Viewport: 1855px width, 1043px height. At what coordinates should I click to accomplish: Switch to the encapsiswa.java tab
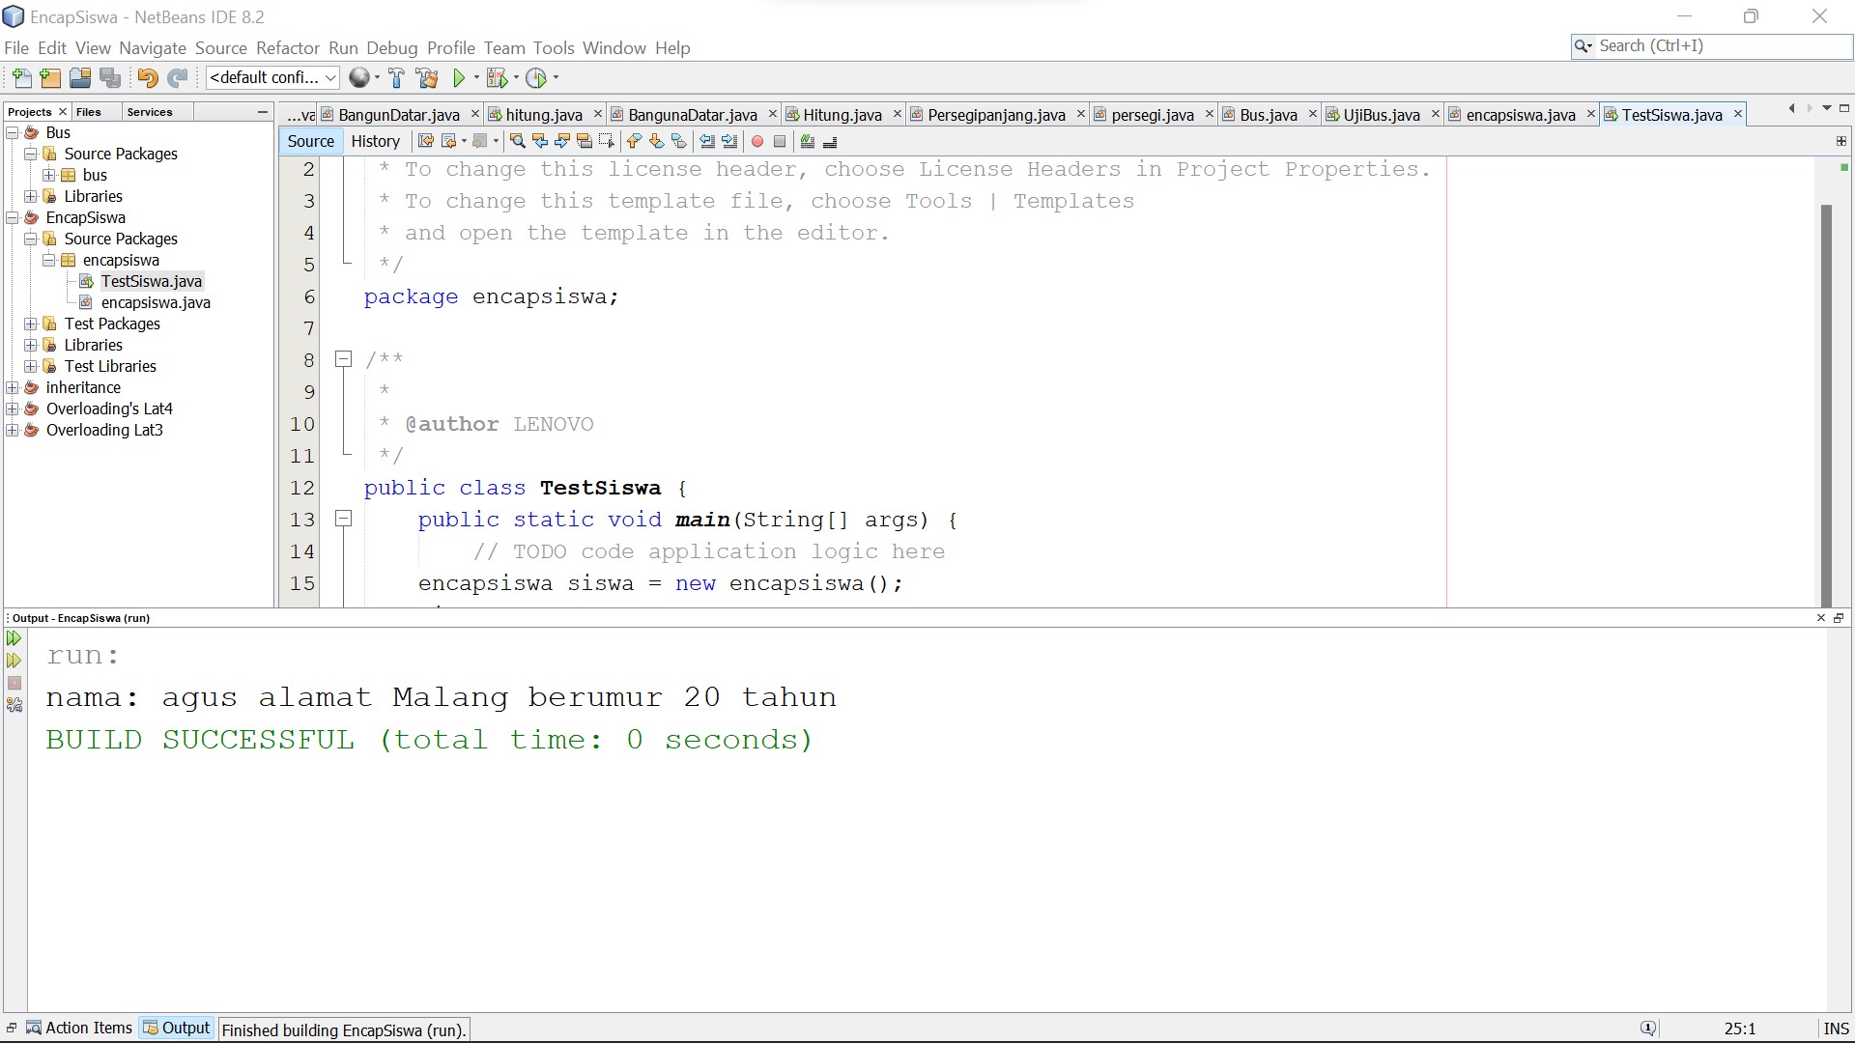(x=1519, y=115)
